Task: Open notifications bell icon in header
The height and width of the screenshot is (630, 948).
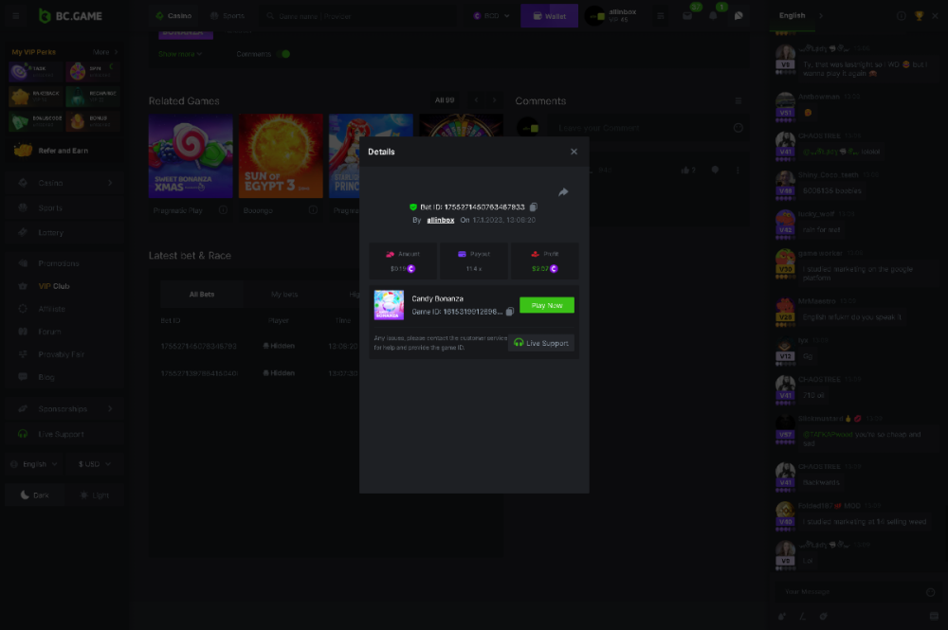Action: point(713,16)
